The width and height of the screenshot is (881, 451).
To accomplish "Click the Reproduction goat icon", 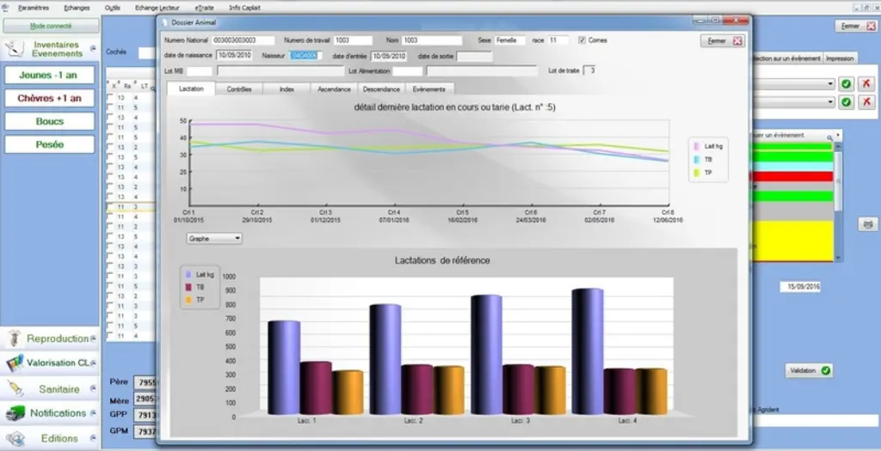I will 14,338.
